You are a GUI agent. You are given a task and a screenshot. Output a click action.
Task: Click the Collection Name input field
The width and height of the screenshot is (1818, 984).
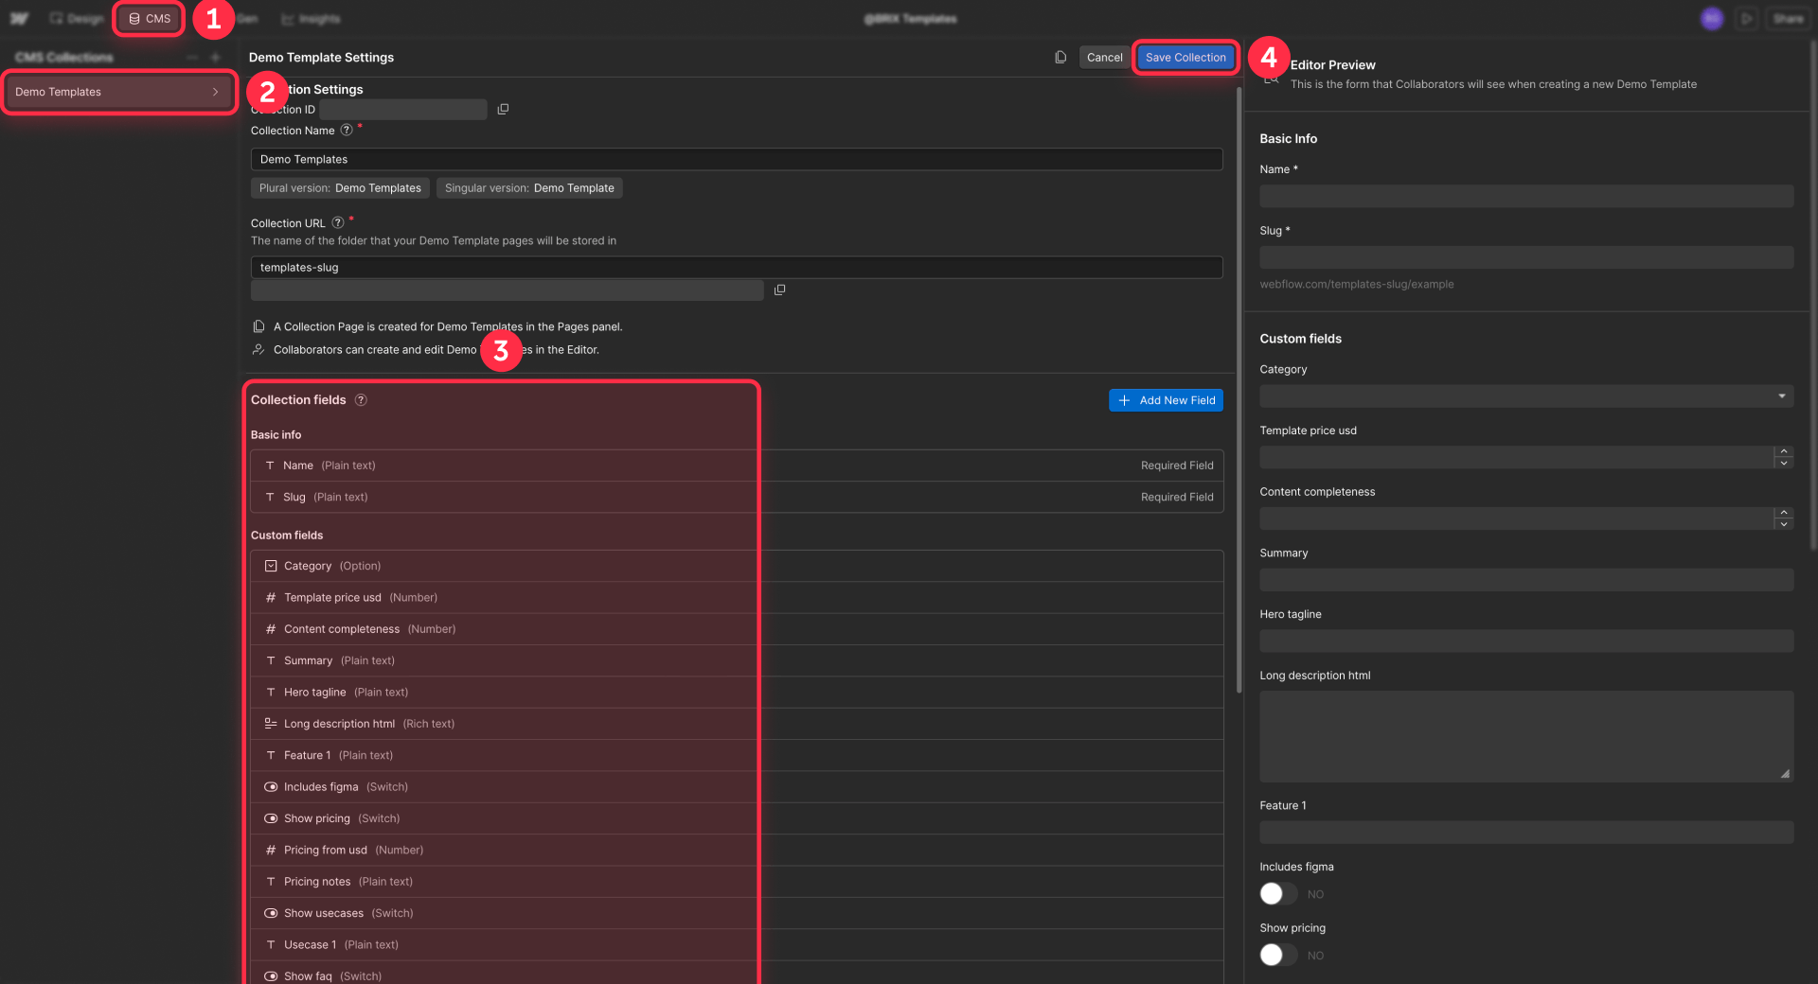[737, 159]
